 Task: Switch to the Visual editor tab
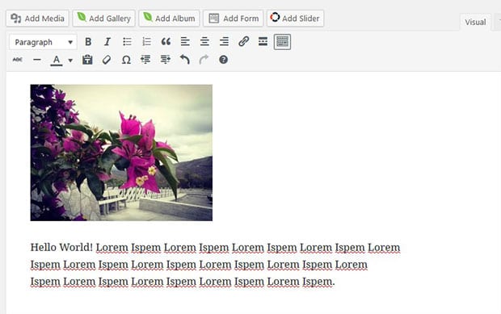[x=475, y=23]
